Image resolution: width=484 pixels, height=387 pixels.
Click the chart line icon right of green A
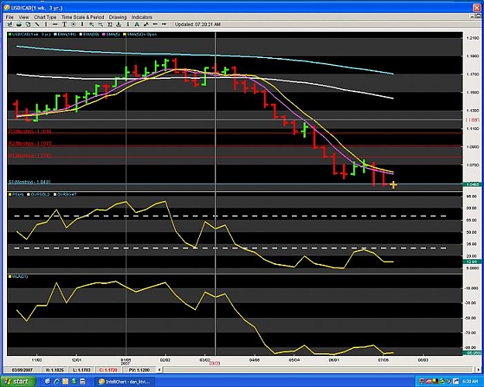(146, 24)
